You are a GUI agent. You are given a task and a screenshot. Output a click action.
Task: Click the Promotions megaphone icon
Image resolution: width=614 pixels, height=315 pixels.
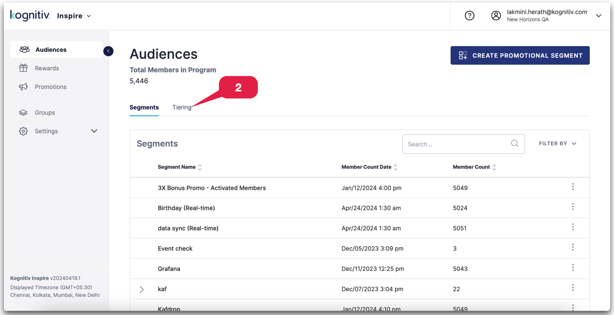click(x=23, y=87)
